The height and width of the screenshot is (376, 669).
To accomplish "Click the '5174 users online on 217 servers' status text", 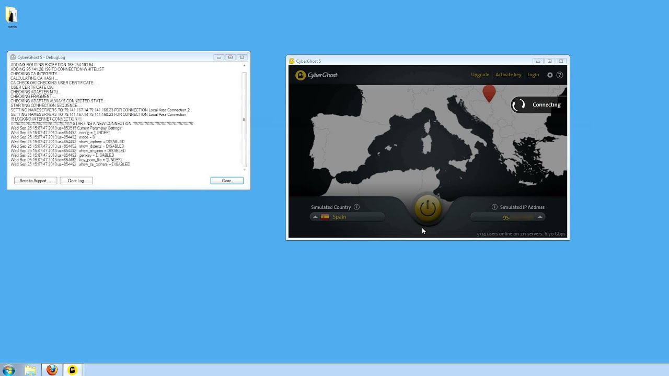I will pyautogui.click(x=521, y=234).
